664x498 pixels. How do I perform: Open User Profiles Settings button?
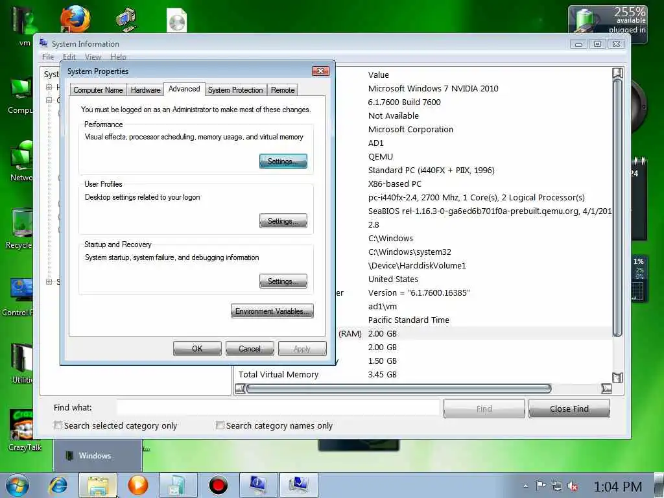pyautogui.click(x=283, y=221)
